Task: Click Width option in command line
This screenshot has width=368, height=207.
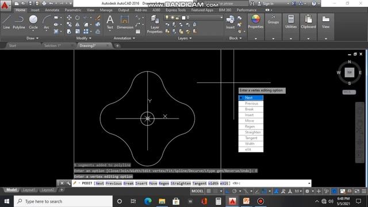Action: pos(213,183)
